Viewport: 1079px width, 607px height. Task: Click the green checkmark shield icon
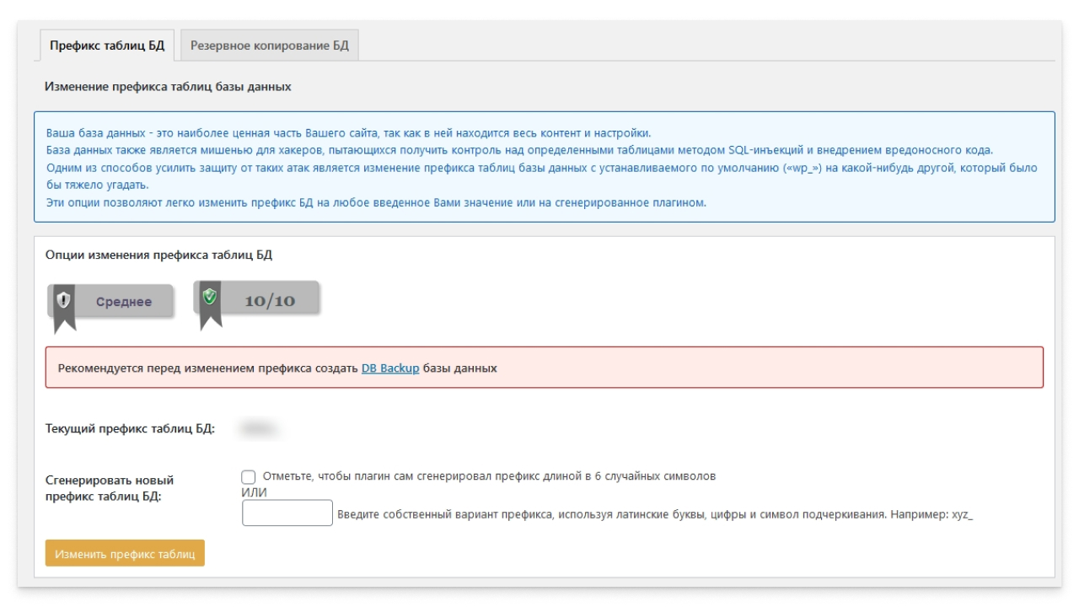pos(210,297)
